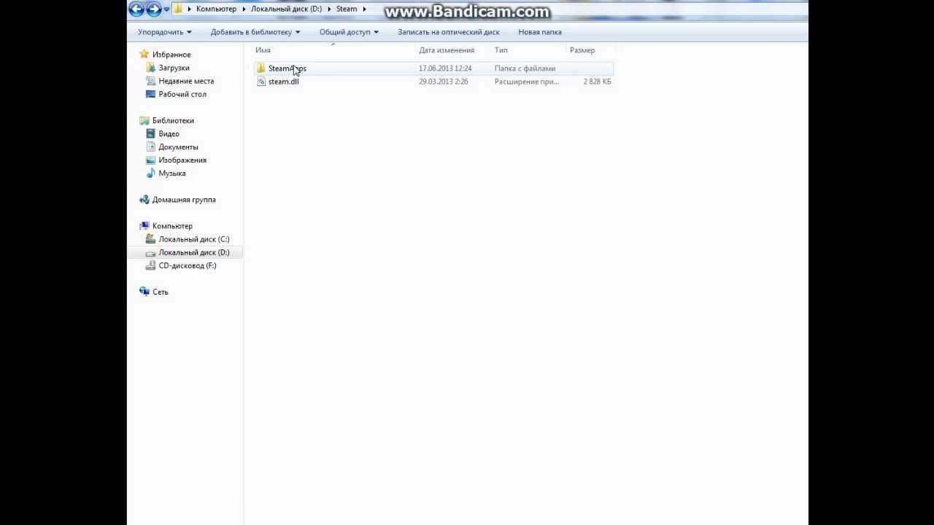This screenshot has height=525, width=934.
Task: Select Компьютер in the address breadcrumb
Action: (216, 9)
